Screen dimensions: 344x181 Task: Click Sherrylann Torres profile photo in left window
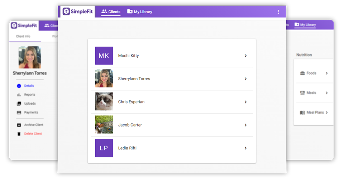[x=30, y=57]
